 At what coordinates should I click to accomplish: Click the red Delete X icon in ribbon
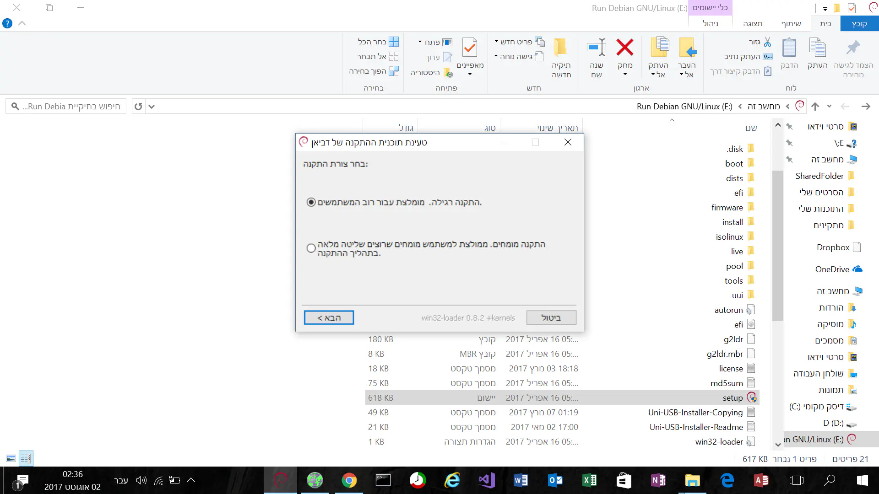pyautogui.click(x=624, y=48)
